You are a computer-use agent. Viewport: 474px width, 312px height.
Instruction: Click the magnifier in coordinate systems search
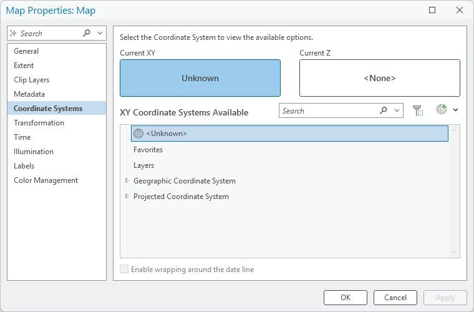pos(384,110)
